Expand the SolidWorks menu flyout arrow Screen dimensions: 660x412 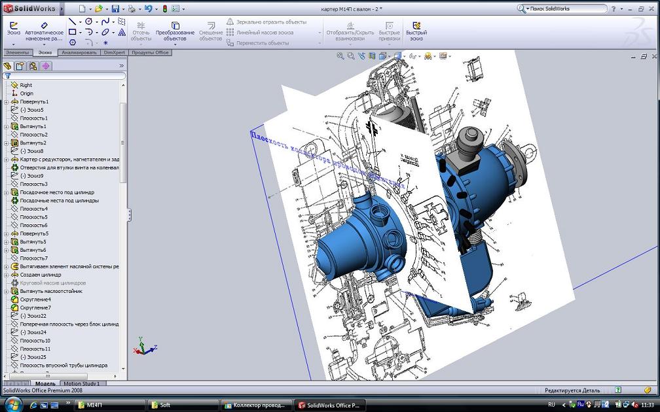pyautogui.click(x=62, y=9)
